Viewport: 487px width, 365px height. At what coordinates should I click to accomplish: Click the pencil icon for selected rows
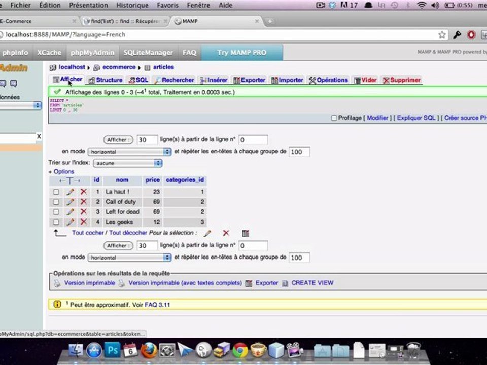pyautogui.click(x=207, y=233)
